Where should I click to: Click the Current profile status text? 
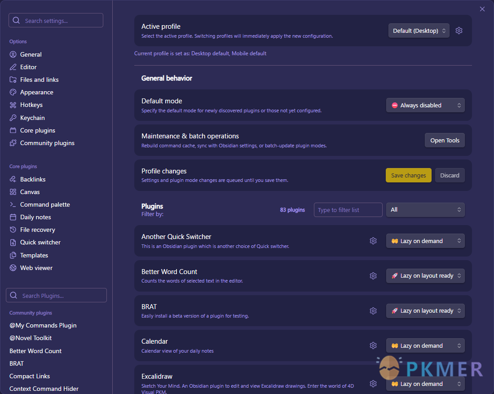pos(200,53)
